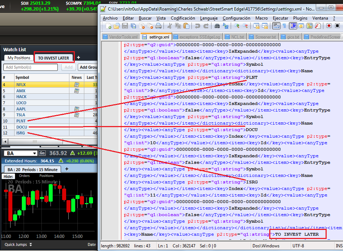Open the Archivo menu
Viewport: 343px width, 251px height.
(x=110, y=18)
